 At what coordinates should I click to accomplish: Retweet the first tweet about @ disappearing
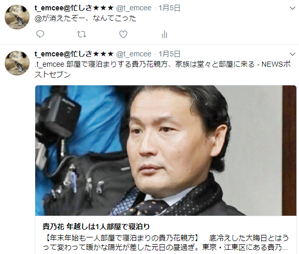pos(81,34)
